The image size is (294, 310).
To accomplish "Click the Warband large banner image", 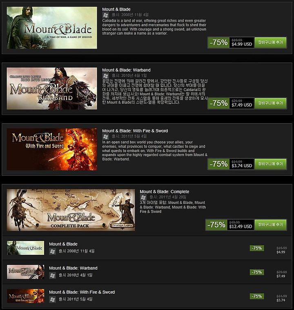I will [x=52, y=88].
